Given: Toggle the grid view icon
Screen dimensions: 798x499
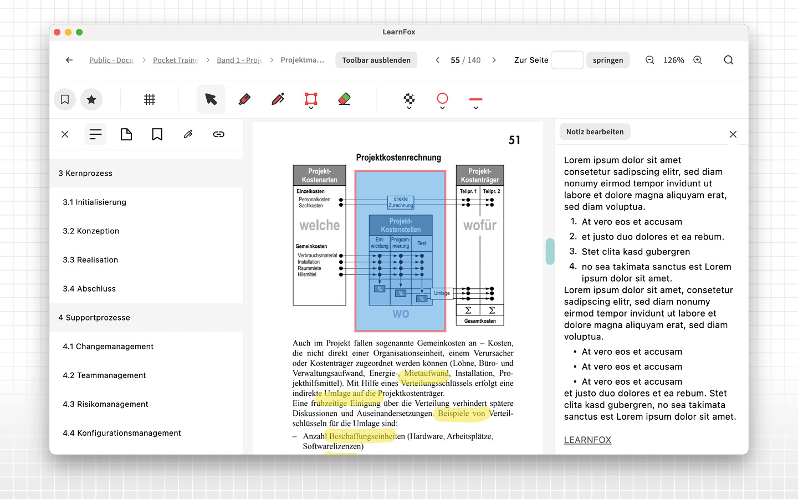Looking at the screenshot, I should pyautogui.click(x=150, y=99).
